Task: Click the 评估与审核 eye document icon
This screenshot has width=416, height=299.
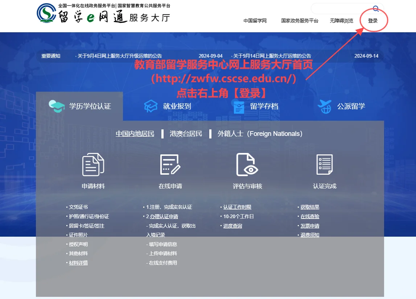Action: pyautogui.click(x=247, y=165)
